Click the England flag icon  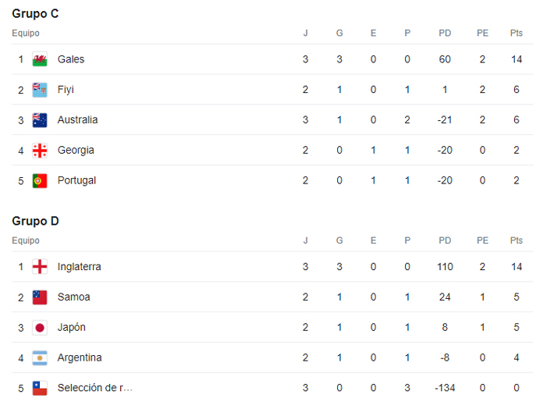40,267
